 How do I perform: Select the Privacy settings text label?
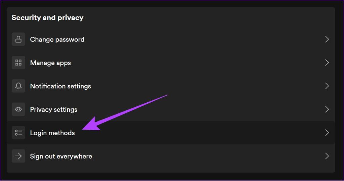[x=54, y=109]
